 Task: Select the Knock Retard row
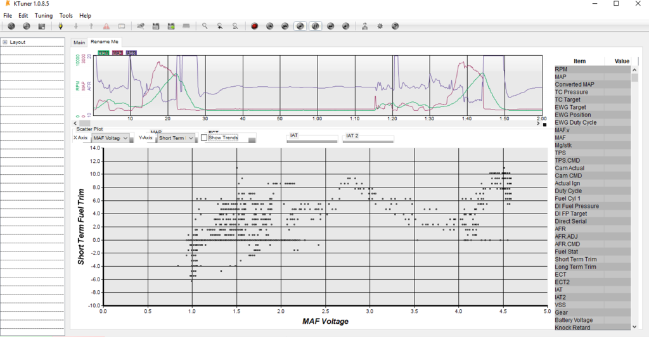(593, 327)
